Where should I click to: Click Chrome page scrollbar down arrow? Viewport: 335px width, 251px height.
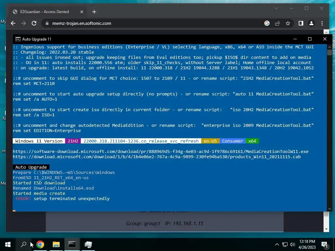tap(326, 229)
